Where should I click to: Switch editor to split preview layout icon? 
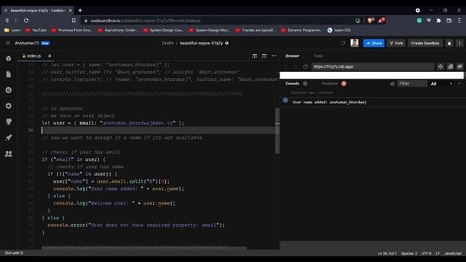click(x=254, y=56)
